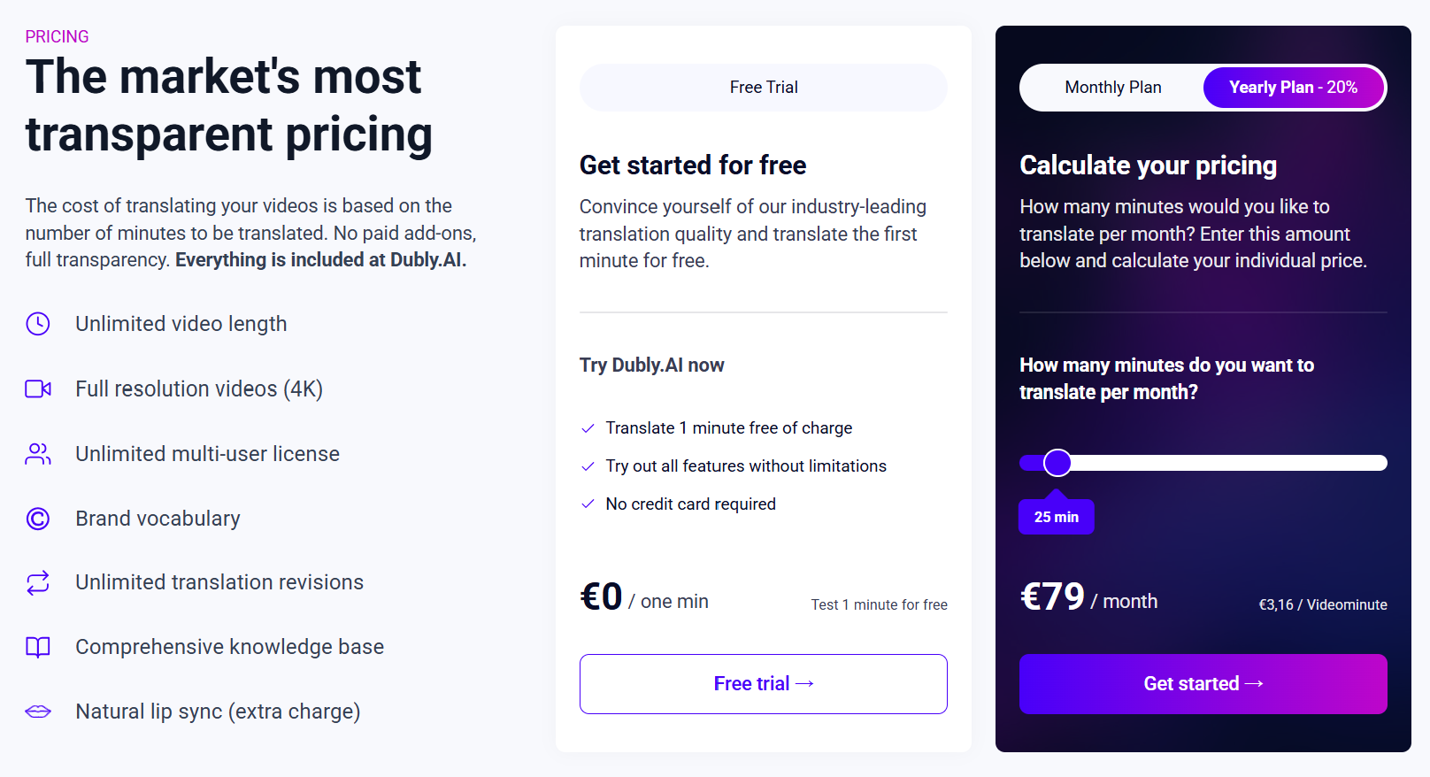Image resolution: width=1430 pixels, height=777 pixels.
Task: Click the PRICING section label
Action: point(57,36)
